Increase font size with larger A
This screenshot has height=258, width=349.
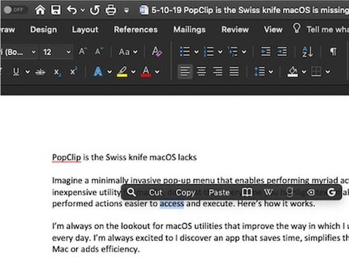(82, 51)
